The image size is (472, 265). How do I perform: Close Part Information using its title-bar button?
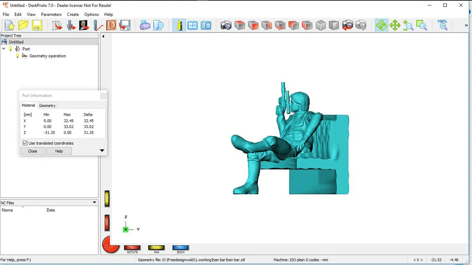pyautogui.click(x=103, y=96)
